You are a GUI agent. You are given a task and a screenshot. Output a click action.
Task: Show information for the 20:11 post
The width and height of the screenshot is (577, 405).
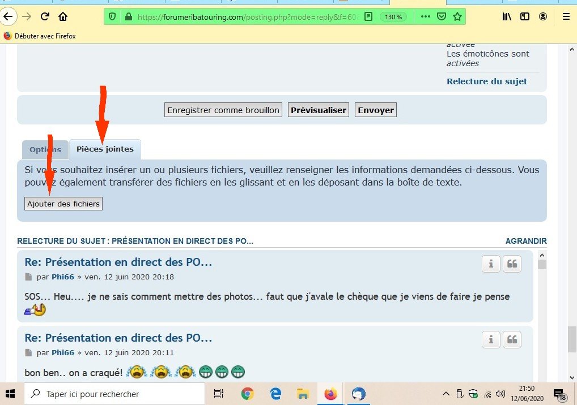(491, 340)
